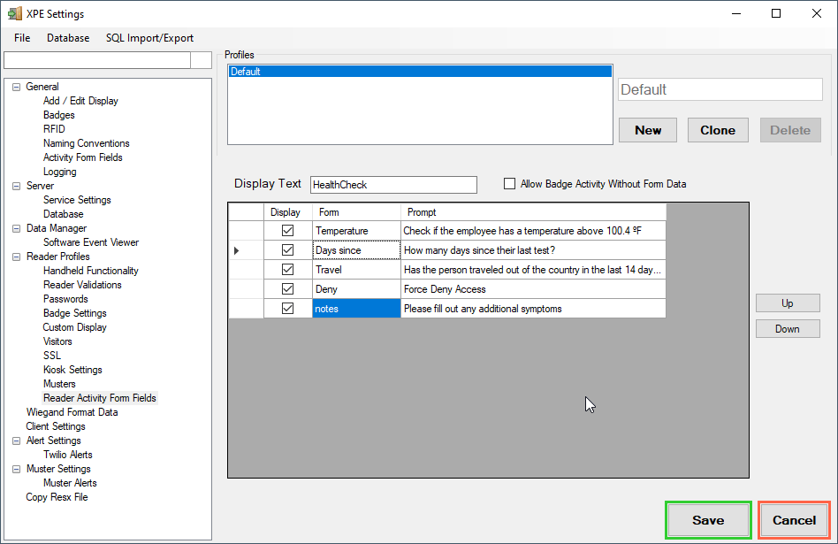Select Visitors in the tree
Image resolution: width=838 pixels, height=544 pixels.
coord(57,341)
